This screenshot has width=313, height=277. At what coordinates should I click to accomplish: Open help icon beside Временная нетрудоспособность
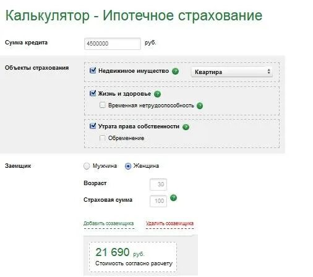tap(200, 106)
